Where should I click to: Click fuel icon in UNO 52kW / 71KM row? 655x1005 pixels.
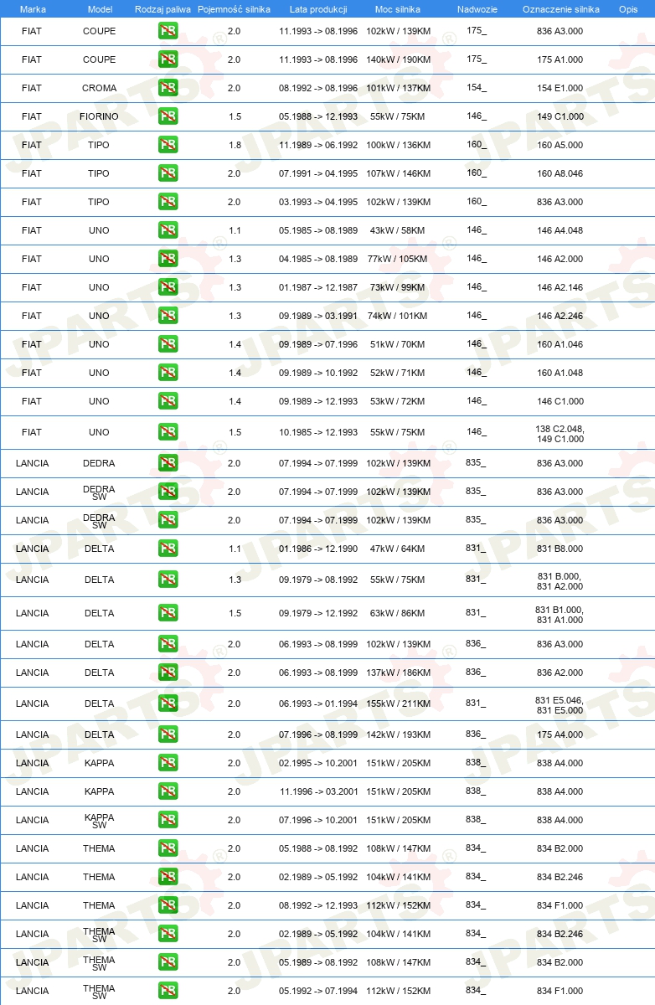coord(168,373)
